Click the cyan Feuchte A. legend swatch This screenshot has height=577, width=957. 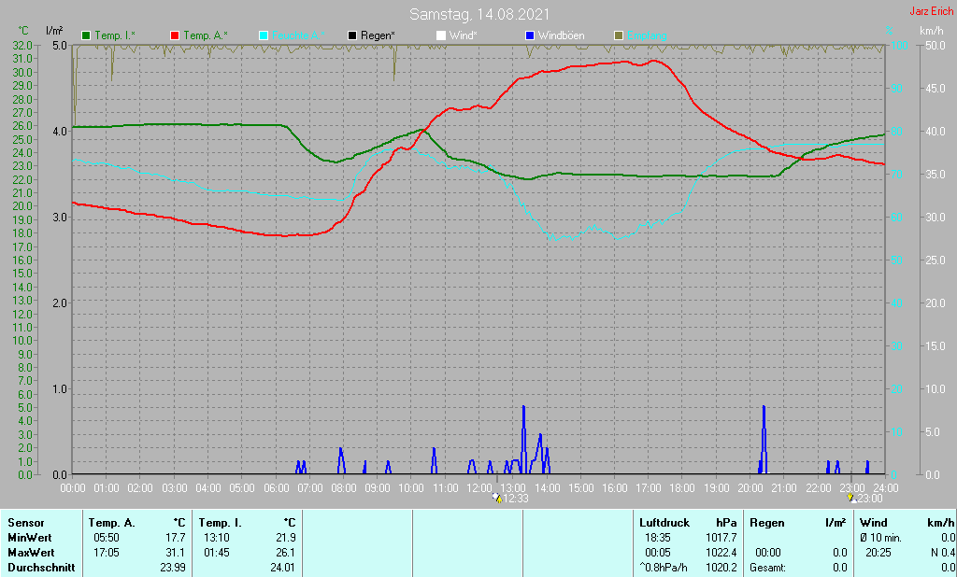point(264,36)
